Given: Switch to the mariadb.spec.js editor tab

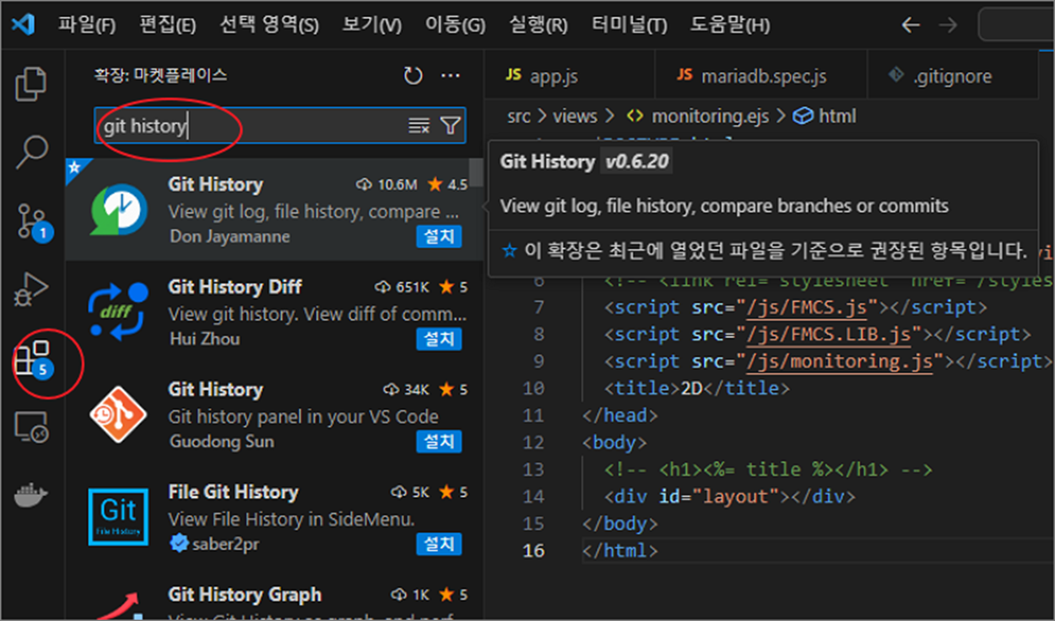Looking at the screenshot, I should (x=760, y=76).
